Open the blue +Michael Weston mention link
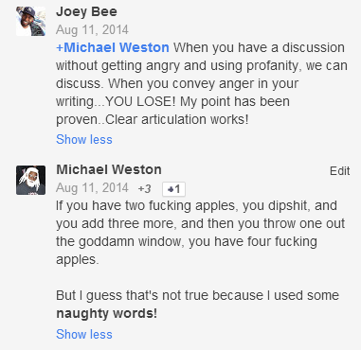Screen dimensions: 361x350 tap(113, 47)
